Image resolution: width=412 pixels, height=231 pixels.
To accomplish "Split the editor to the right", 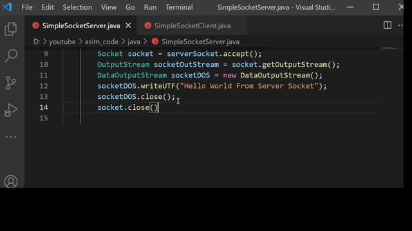I will point(388,26).
